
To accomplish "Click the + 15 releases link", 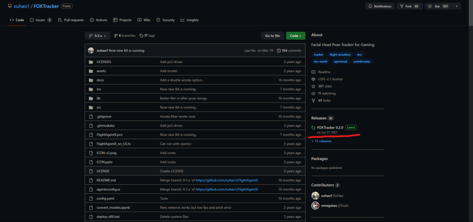I will click(x=321, y=141).
